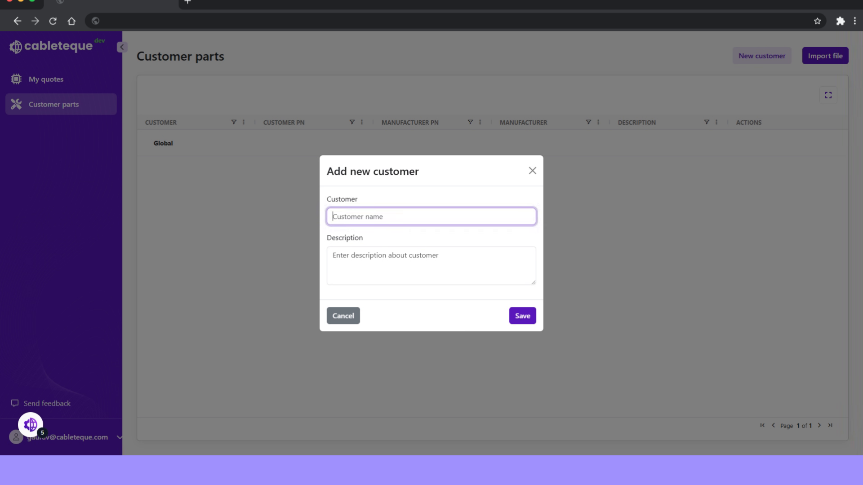Viewport: 863px width, 485px height.
Task: Open the Customer PN column options menu
Action: [x=361, y=122]
